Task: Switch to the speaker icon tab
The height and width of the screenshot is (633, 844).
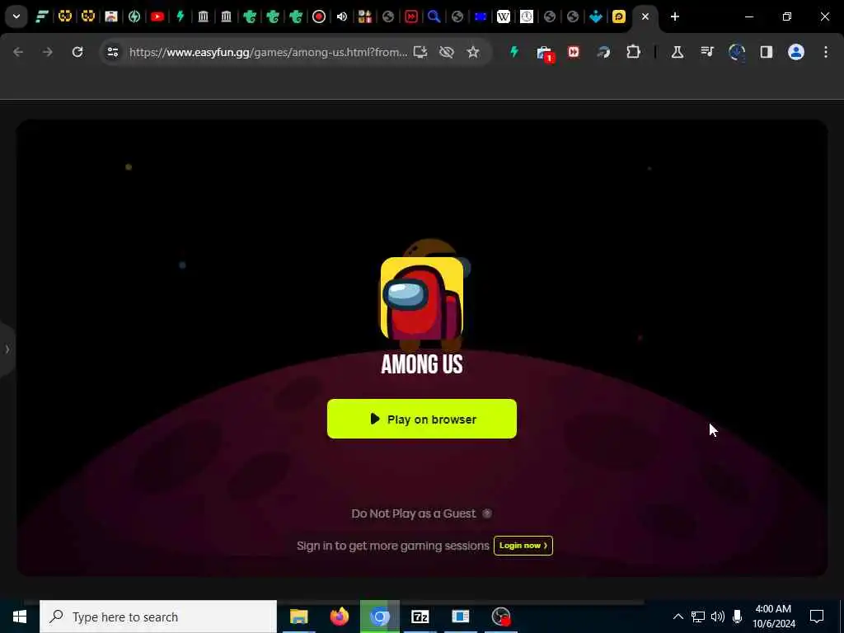Action: click(x=342, y=16)
